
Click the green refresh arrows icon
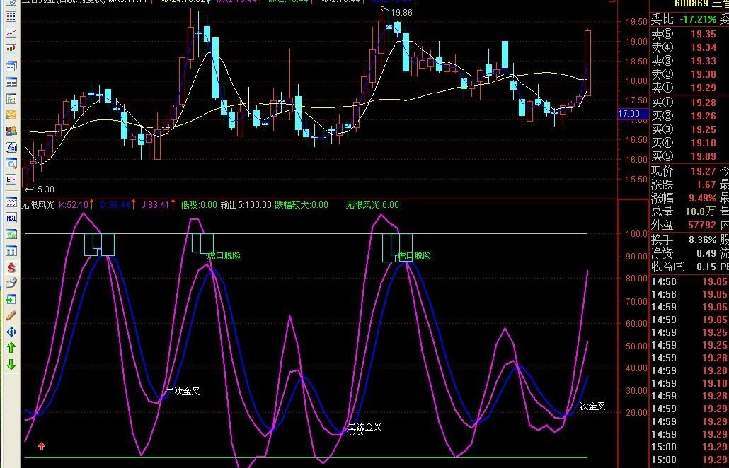11,235
